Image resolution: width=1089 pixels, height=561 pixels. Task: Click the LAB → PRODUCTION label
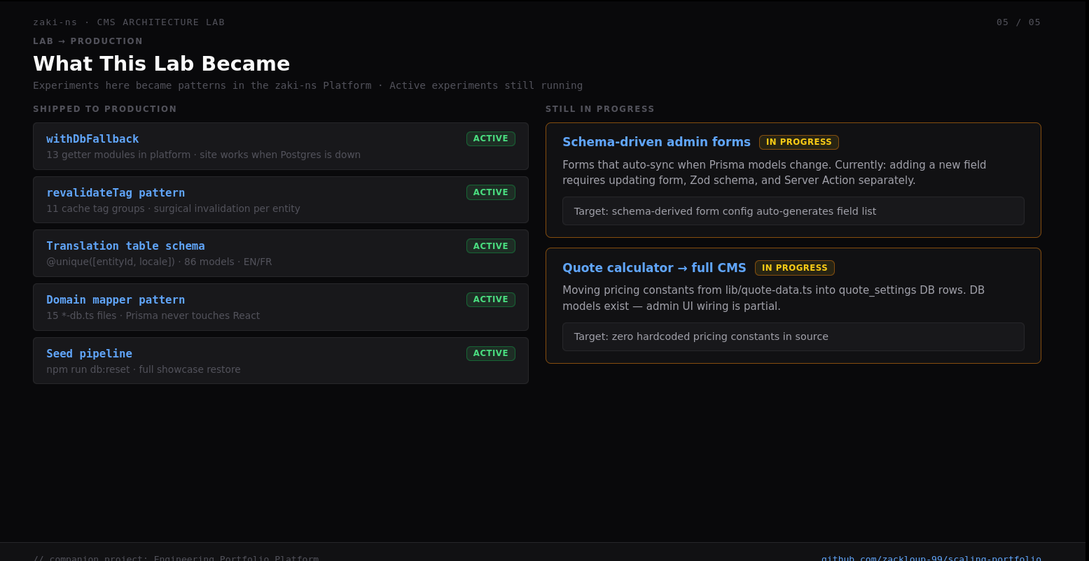click(88, 41)
